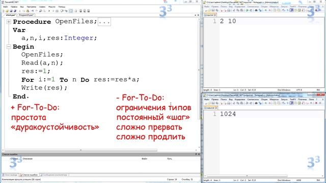Click Файл column header in error list
Image resolution: width=326 pixels, height=183 pixels.
(145, 159)
